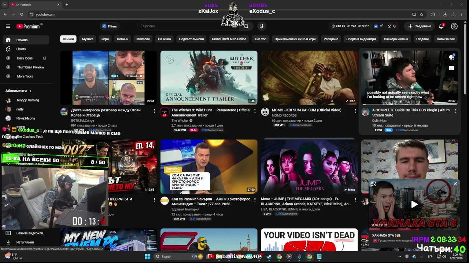Play the miniplayer GTA 6 video
The width and height of the screenshot is (469, 263).
pos(414,205)
